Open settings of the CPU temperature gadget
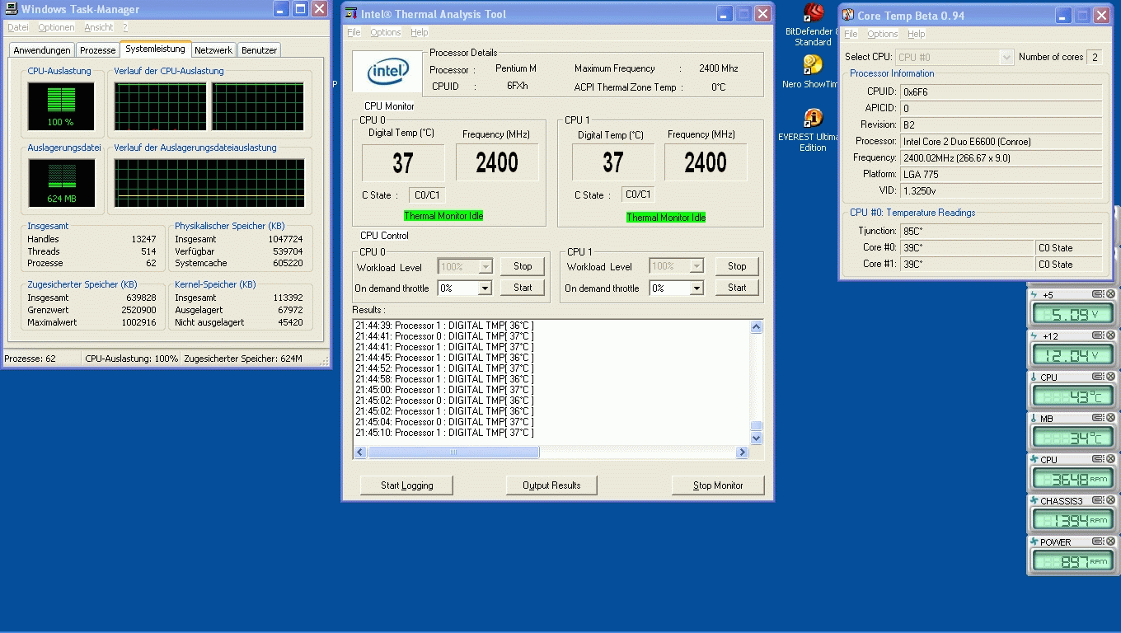This screenshot has width=1121, height=633. (x=1098, y=377)
